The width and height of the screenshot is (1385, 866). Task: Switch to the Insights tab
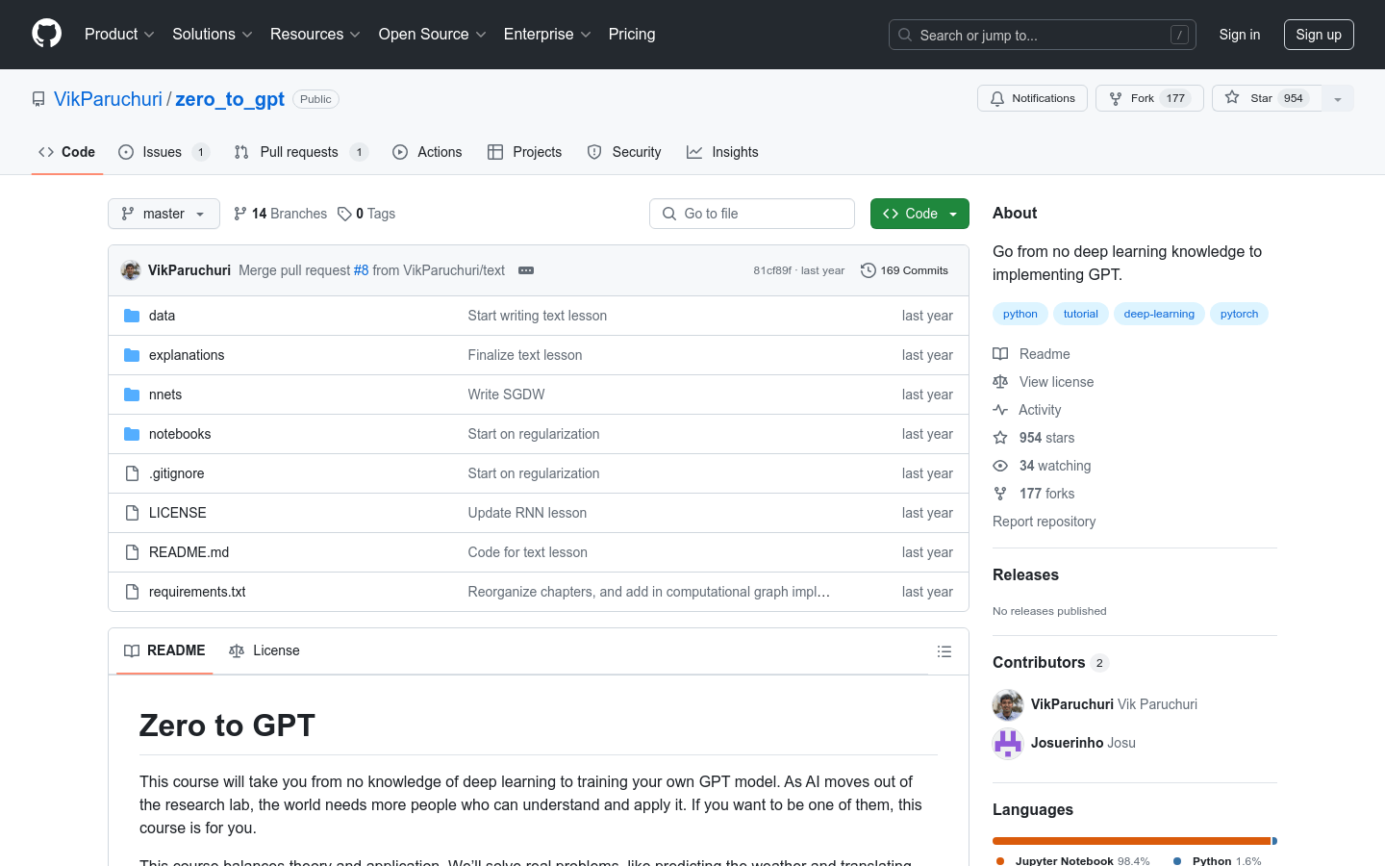pos(722,152)
